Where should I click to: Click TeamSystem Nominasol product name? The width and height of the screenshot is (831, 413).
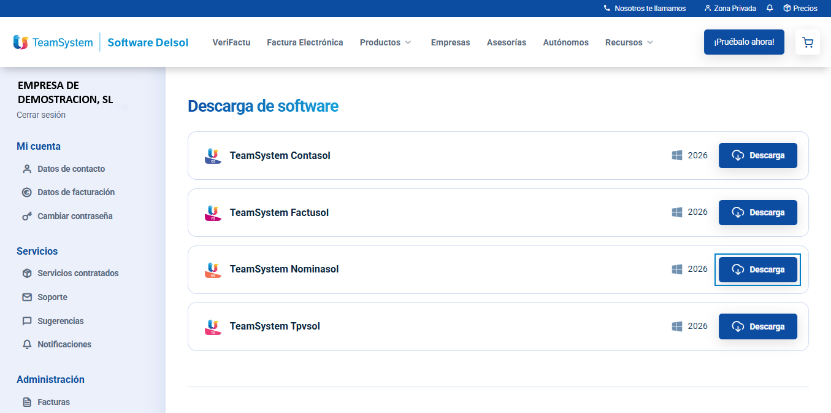coord(284,269)
